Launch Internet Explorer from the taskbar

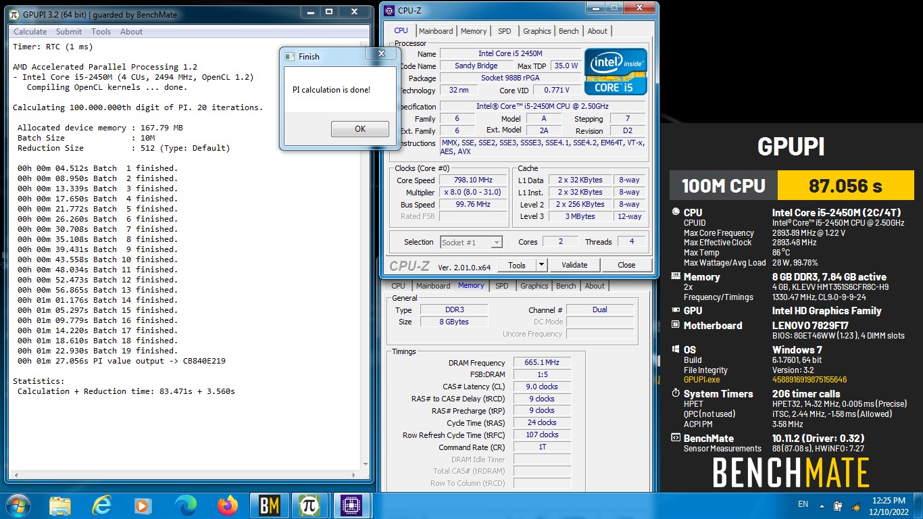click(101, 505)
